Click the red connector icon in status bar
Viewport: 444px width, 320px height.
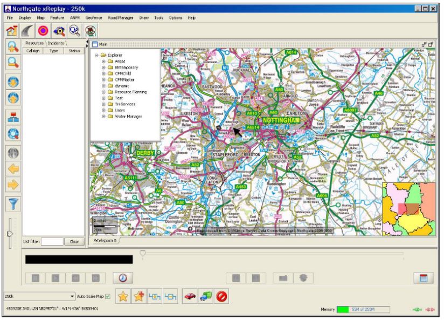[x=430, y=310]
